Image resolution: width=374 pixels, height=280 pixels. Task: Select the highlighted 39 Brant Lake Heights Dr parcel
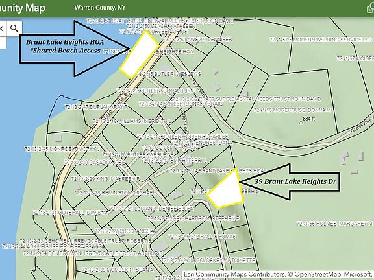point(226,189)
